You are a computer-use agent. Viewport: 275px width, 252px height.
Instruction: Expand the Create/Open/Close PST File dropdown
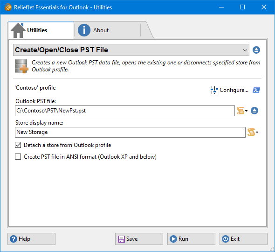[x=131, y=50]
